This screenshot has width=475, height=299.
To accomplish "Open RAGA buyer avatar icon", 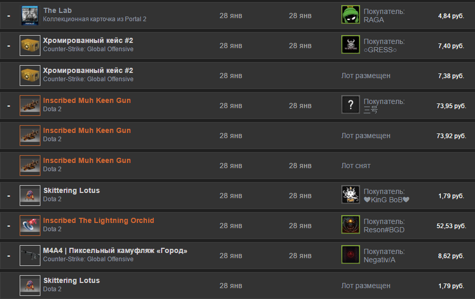I will click(351, 14).
